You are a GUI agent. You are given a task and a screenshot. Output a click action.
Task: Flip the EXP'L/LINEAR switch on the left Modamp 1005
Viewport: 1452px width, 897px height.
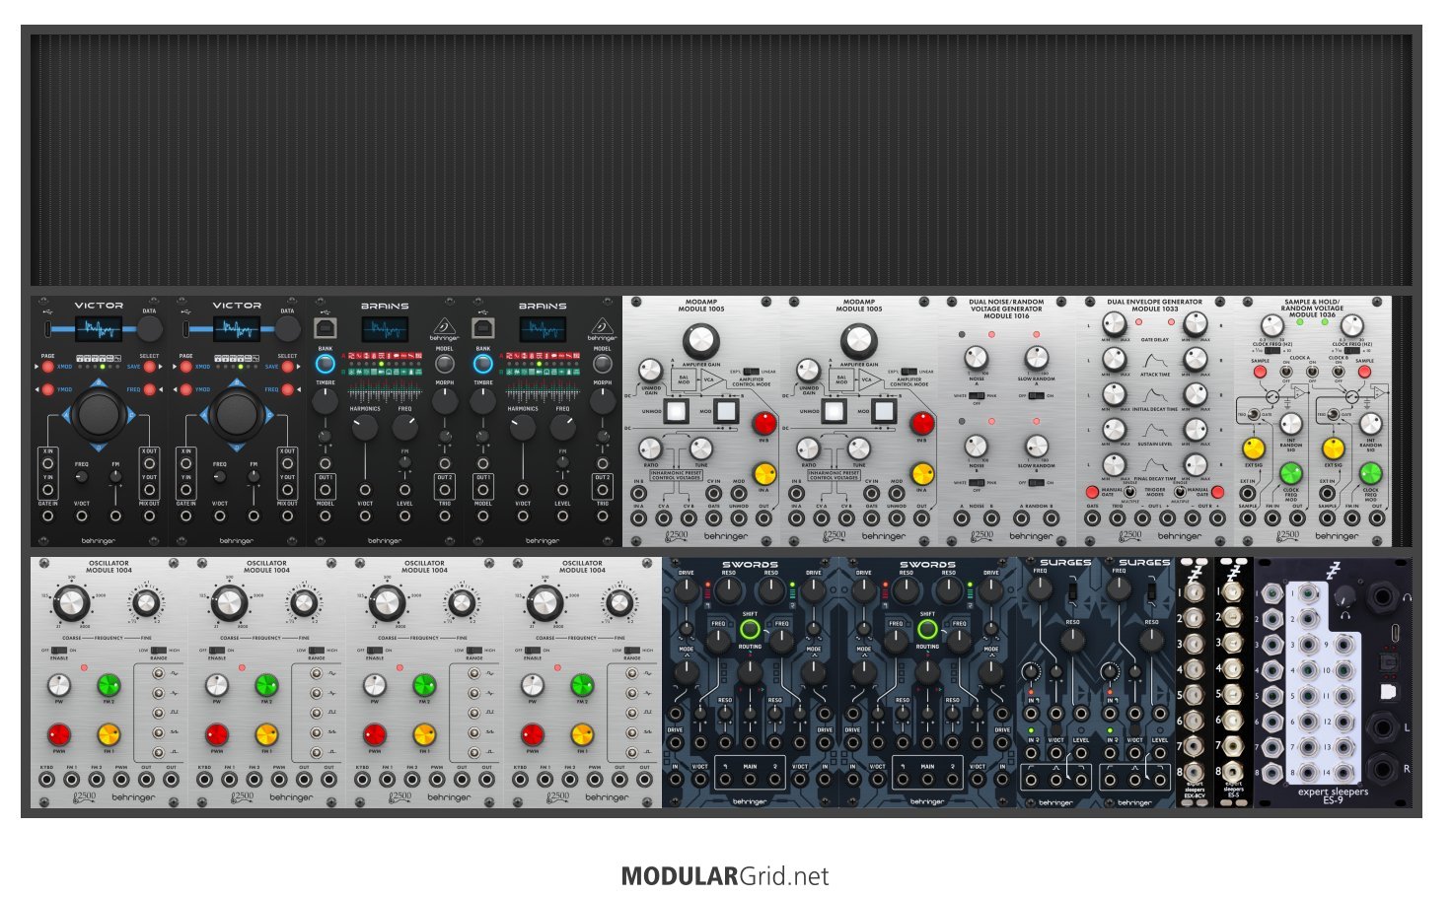(x=752, y=372)
